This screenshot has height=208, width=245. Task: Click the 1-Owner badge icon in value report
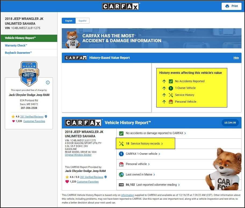[171, 88]
